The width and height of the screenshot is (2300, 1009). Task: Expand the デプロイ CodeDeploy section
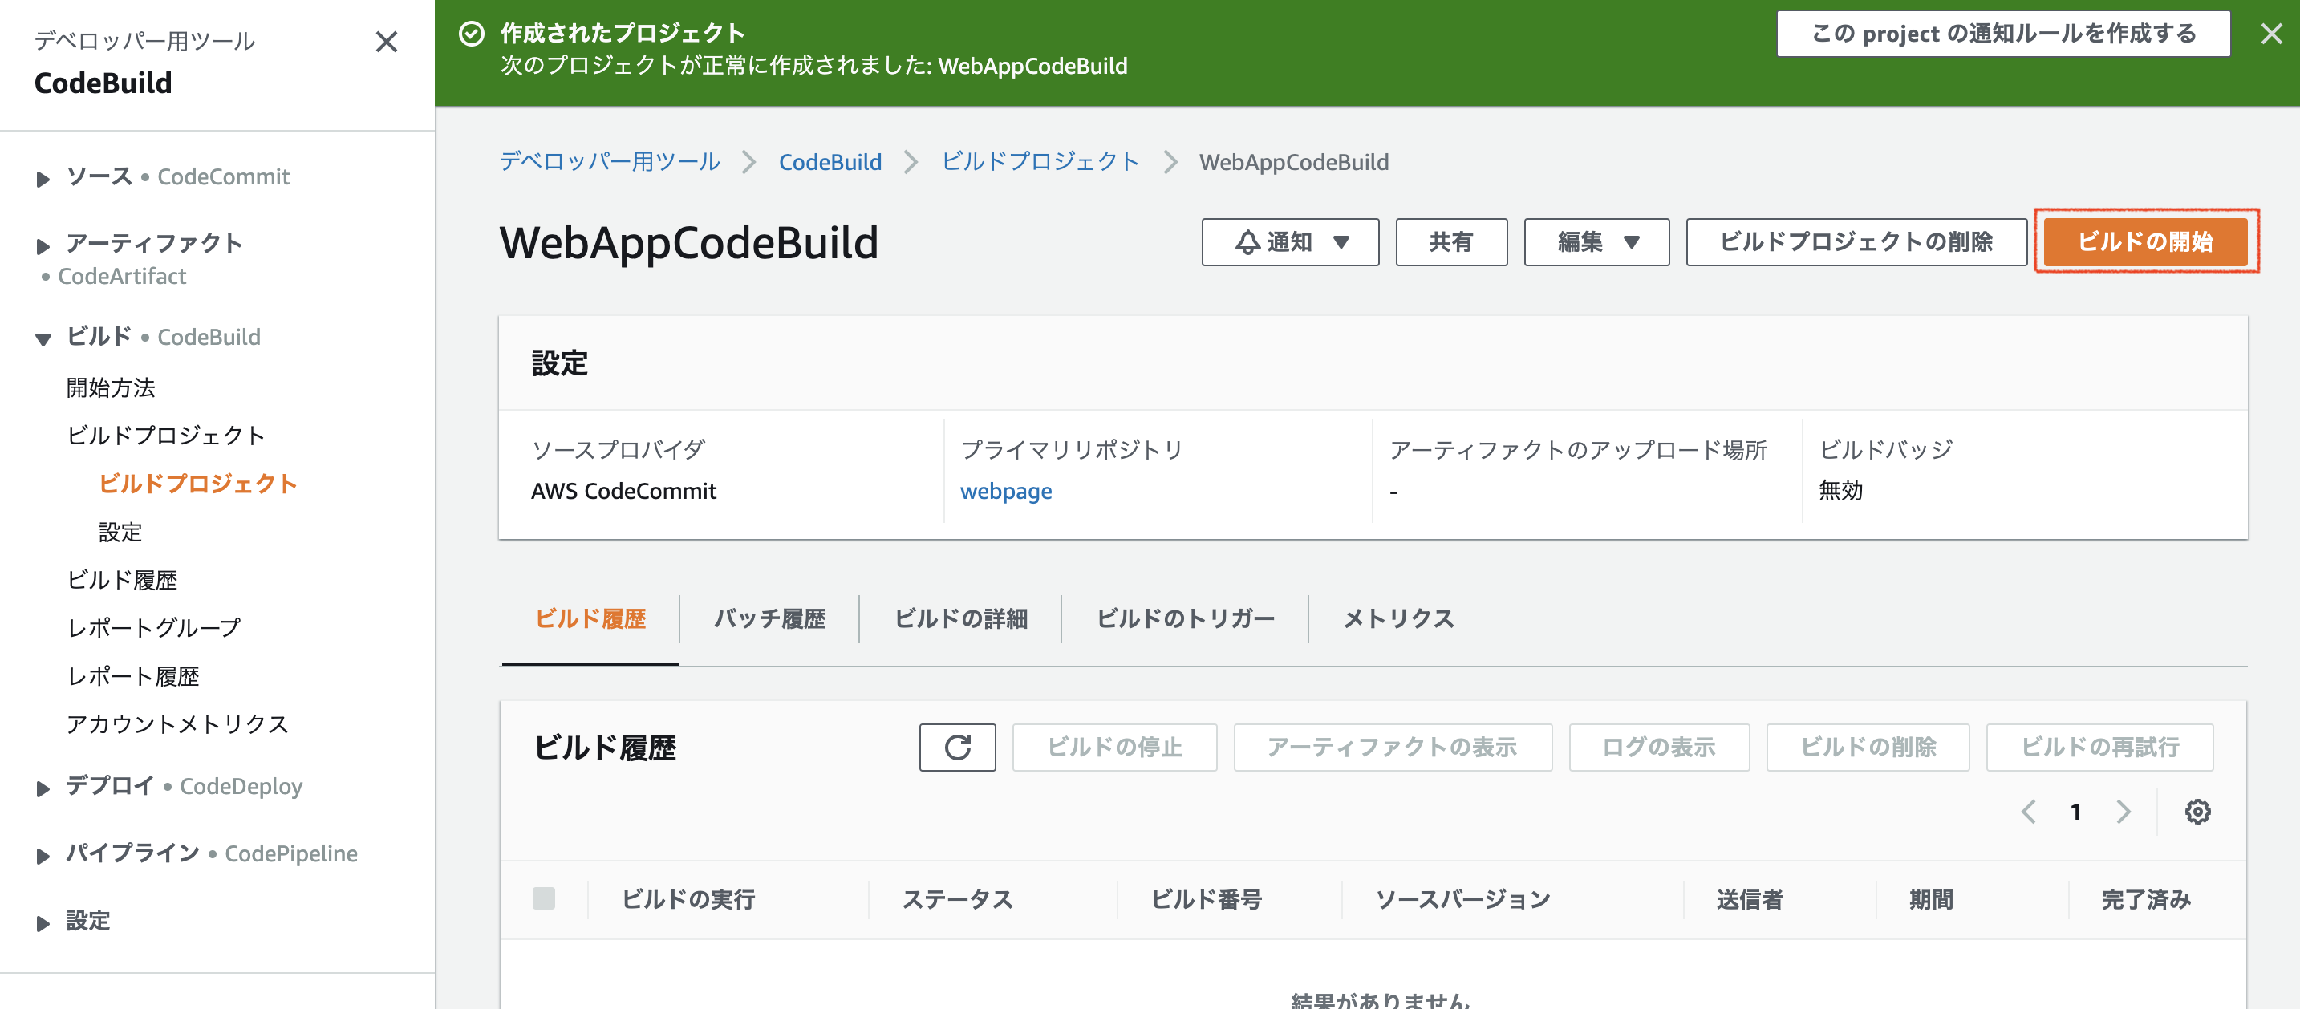click(43, 788)
